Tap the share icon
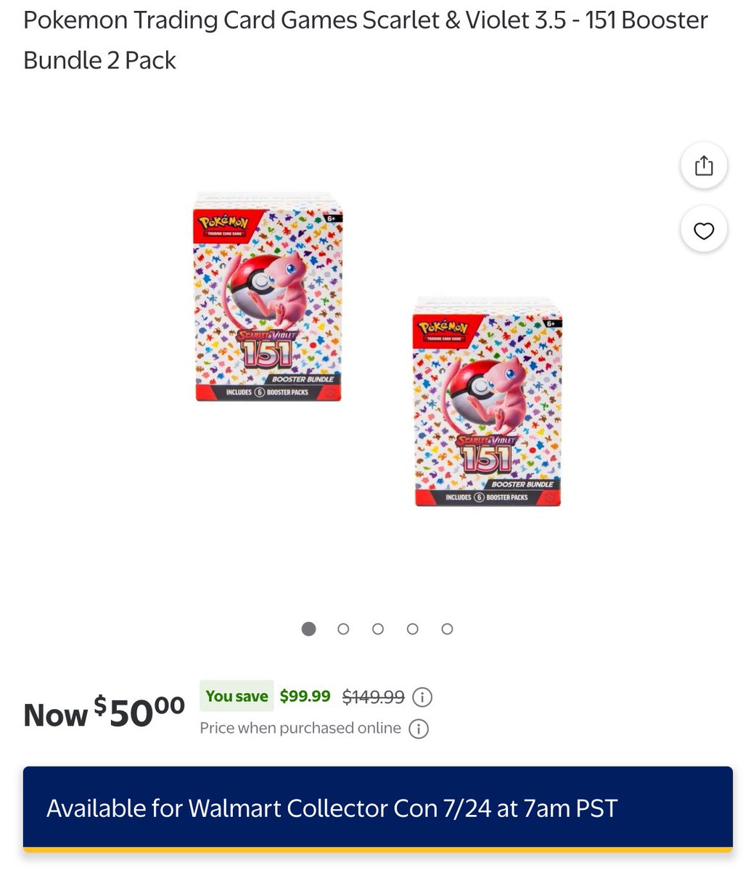Image resolution: width=756 pixels, height=870 pixels. [x=704, y=165]
